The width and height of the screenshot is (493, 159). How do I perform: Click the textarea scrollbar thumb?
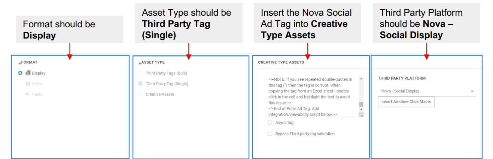(361, 104)
